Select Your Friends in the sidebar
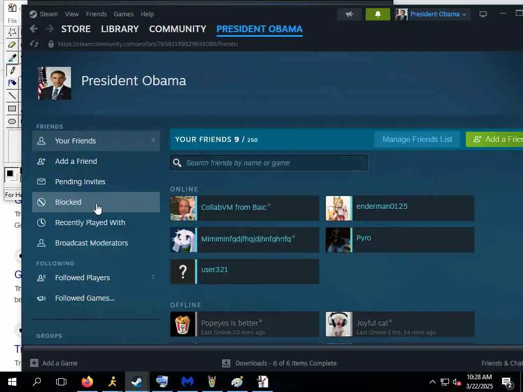The width and height of the screenshot is (523, 392). pos(96,141)
